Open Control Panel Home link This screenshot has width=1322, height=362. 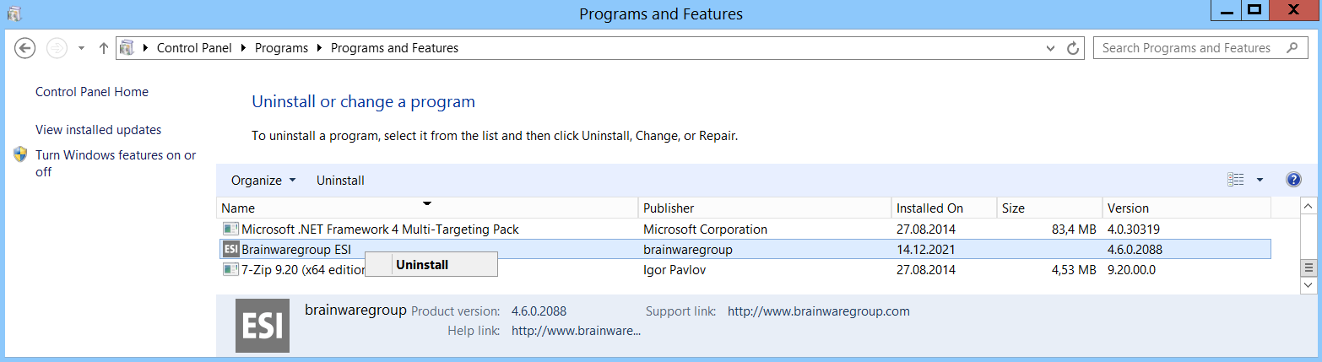coord(92,92)
